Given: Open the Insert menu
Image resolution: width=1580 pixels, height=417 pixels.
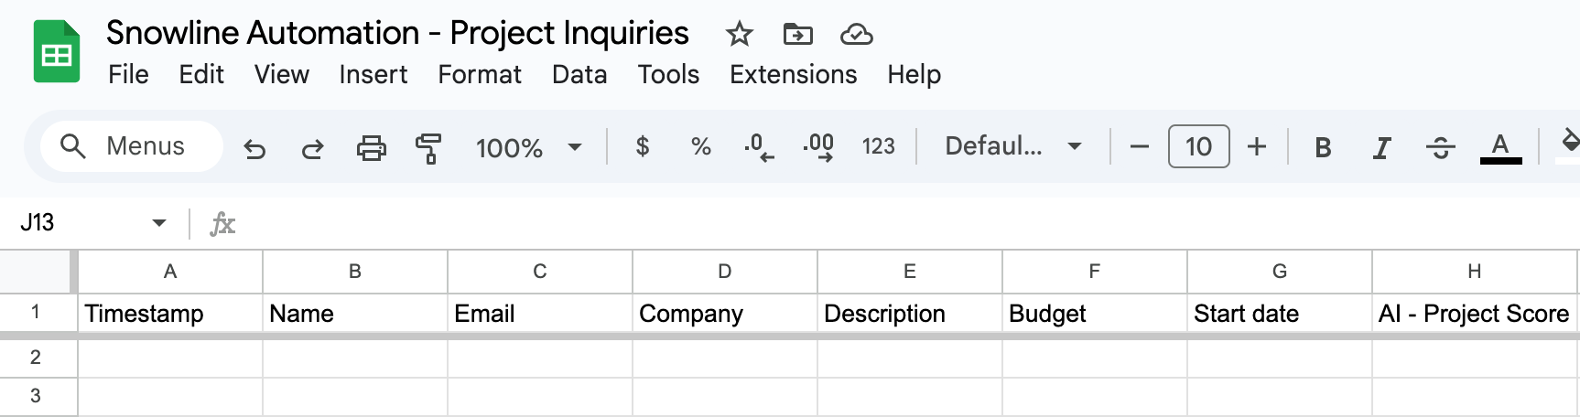Looking at the screenshot, I should [x=373, y=74].
